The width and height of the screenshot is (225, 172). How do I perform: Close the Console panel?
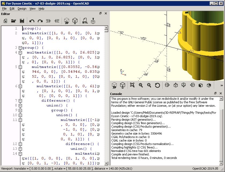point(221,93)
